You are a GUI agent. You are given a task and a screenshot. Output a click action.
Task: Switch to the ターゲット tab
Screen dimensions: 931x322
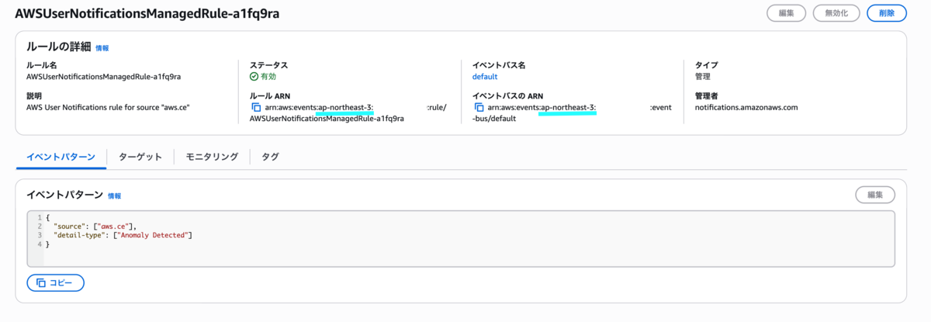pyautogui.click(x=140, y=157)
